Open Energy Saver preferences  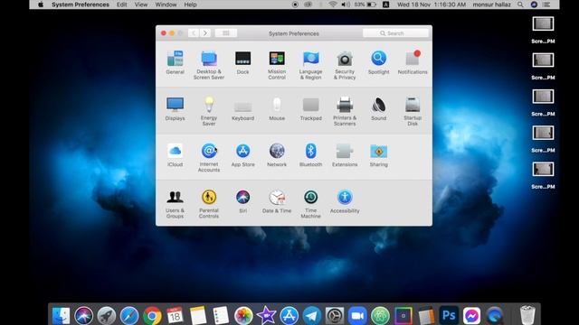[209, 111]
